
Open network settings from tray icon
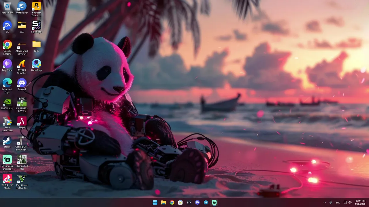click(x=345, y=202)
